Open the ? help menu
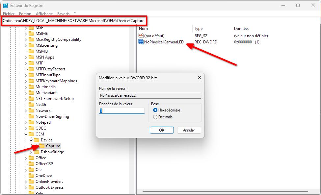321x195 pixels. tap(75, 14)
